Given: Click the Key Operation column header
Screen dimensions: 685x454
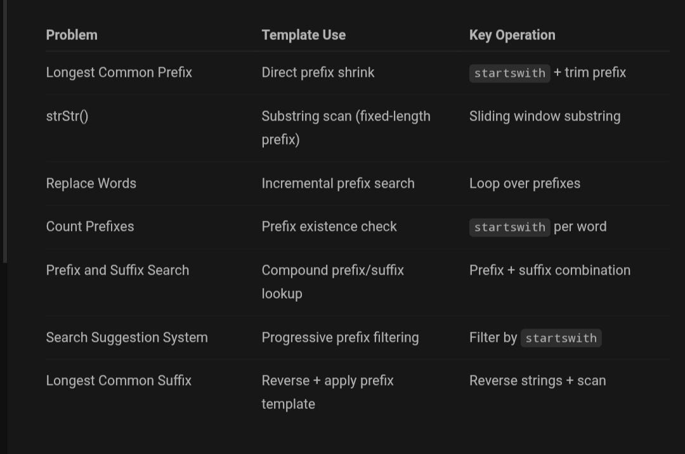Looking at the screenshot, I should [x=512, y=35].
